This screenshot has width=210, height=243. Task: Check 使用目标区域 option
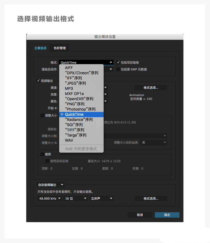pos(47,161)
